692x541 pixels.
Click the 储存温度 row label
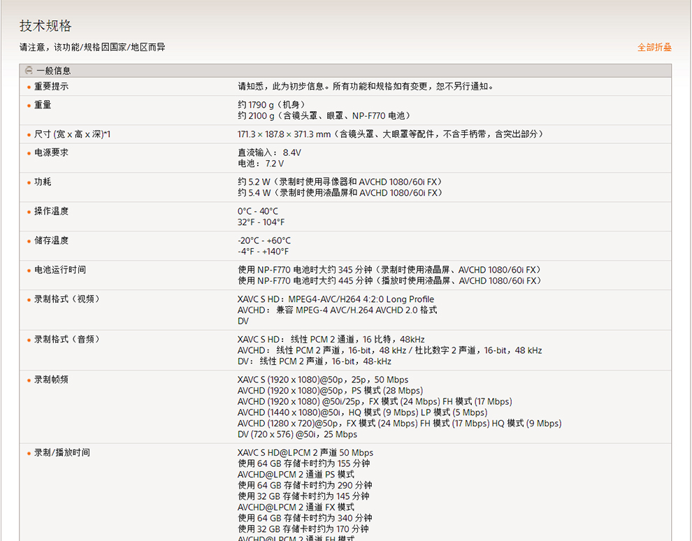[51, 240]
